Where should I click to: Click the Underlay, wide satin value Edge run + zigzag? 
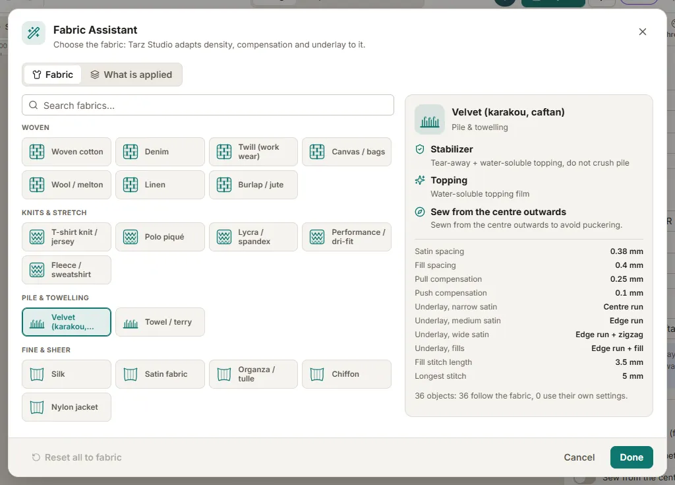pyautogui.click(x=609, y=335)
